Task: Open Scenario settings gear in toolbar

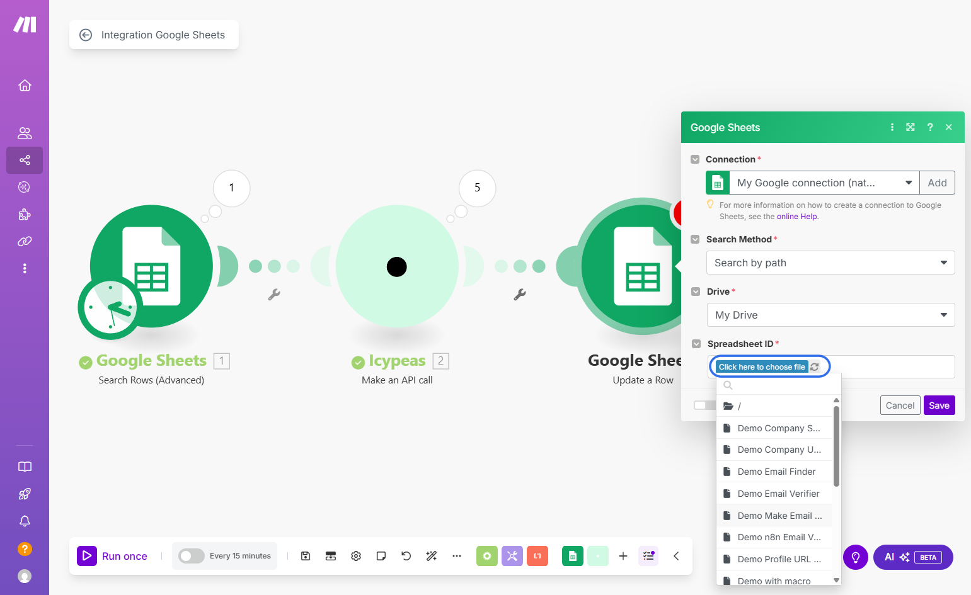Action: pos(356,556)
